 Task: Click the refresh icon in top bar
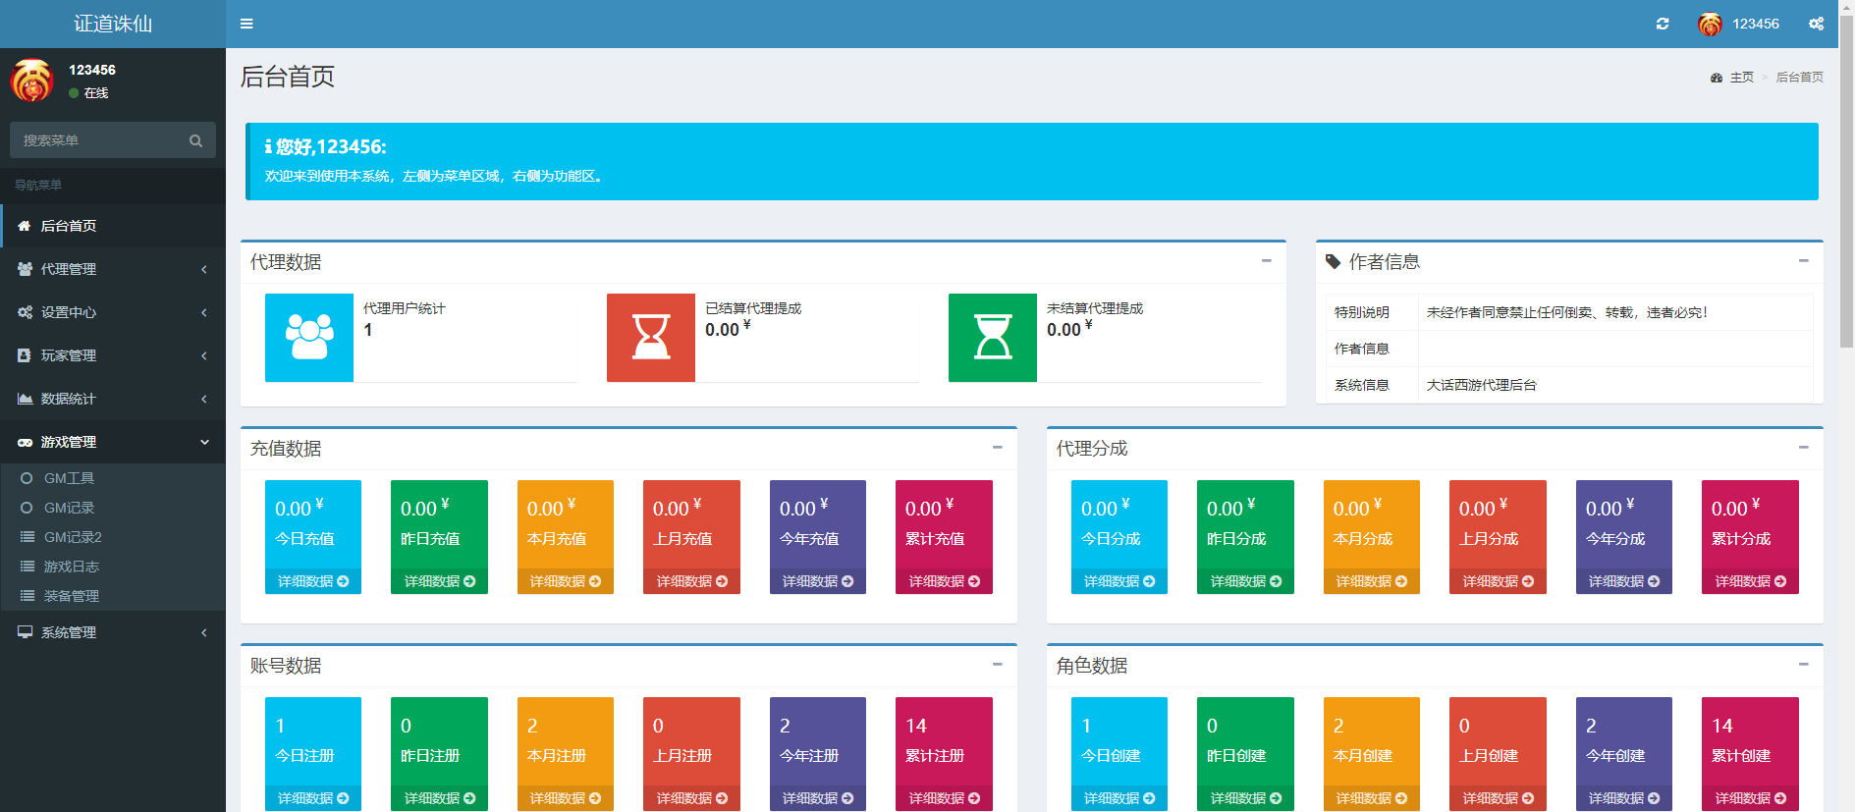tap(1663, 24)
